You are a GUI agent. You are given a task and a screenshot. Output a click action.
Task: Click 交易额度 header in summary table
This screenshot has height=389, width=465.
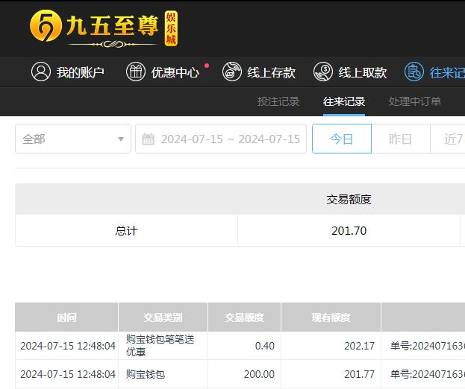tap(349, 200)
